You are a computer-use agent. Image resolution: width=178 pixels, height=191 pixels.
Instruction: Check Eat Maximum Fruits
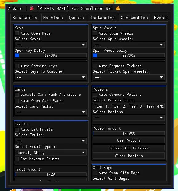click(x=17, y=159)
